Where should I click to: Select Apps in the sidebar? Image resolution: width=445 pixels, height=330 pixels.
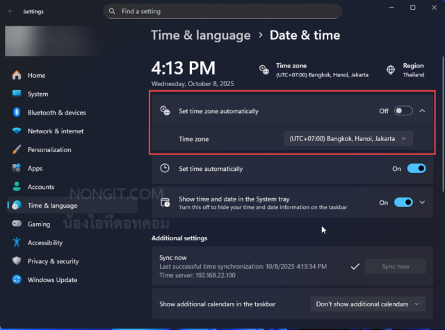(x=72, y=168)
